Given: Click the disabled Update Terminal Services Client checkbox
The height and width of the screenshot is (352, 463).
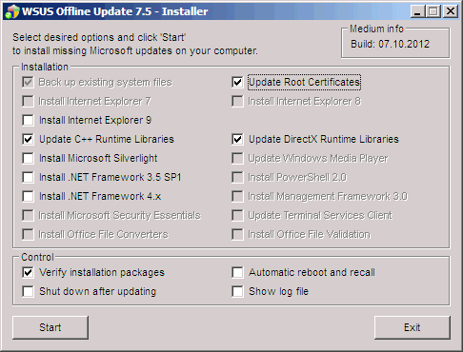Looking at the screenshot, I should [x=237, y=216].
